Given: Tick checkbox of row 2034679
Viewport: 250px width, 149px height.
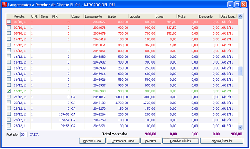Looking at the screenshot, I should [9, 33].
